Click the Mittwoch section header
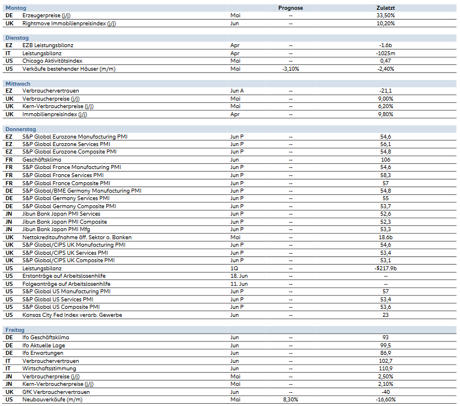The image size is (460, 406). click(x=17, y=83)
